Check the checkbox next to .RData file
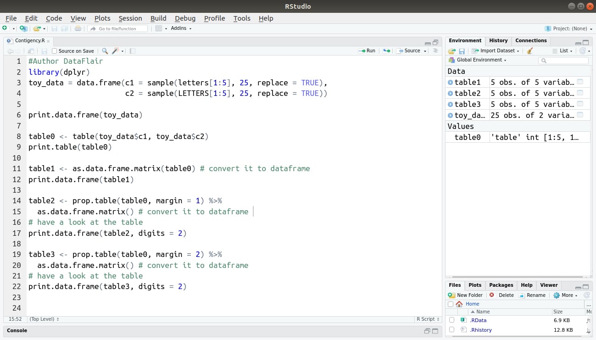Viewport: 596px width, 340px height. pyautogui.click(x=451, y=320)
